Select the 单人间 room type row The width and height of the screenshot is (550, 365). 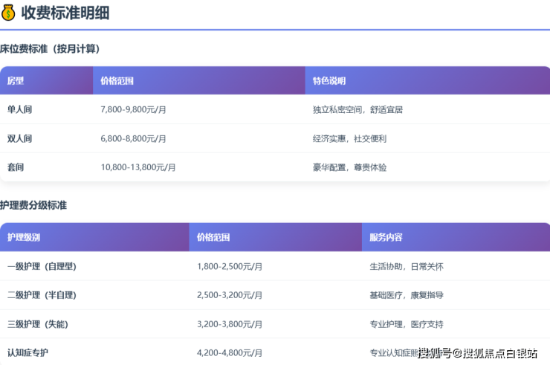19,109
